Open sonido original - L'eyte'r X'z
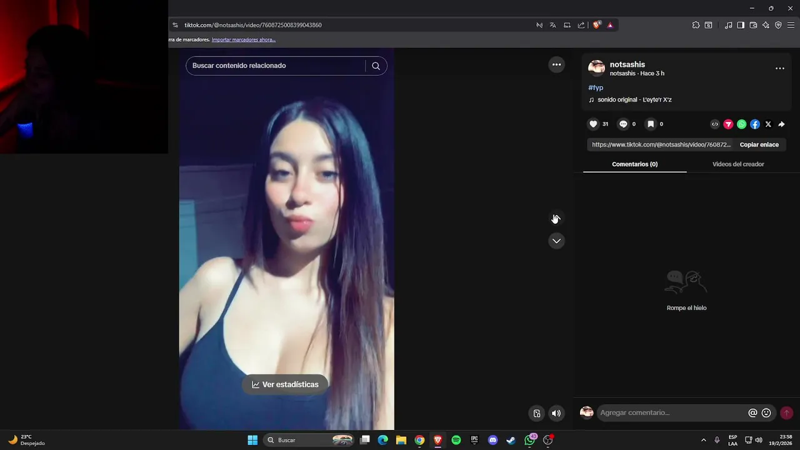This screenshot has width=800, height=450. [634, 100]
